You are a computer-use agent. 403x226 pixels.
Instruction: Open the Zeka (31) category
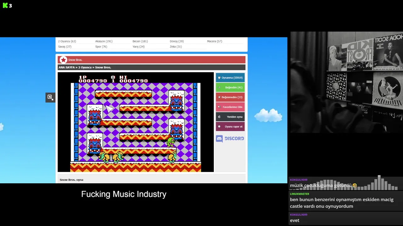[176, 47]
